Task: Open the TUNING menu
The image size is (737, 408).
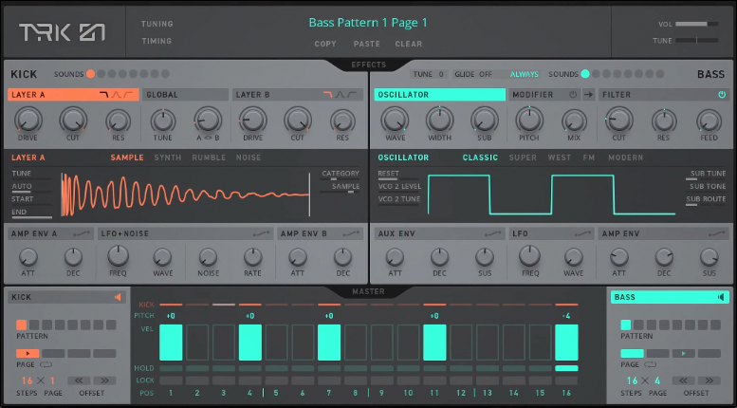Action: (157, 24)
